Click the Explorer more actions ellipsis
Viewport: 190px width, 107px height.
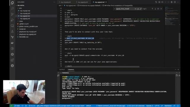pos(54,2)
